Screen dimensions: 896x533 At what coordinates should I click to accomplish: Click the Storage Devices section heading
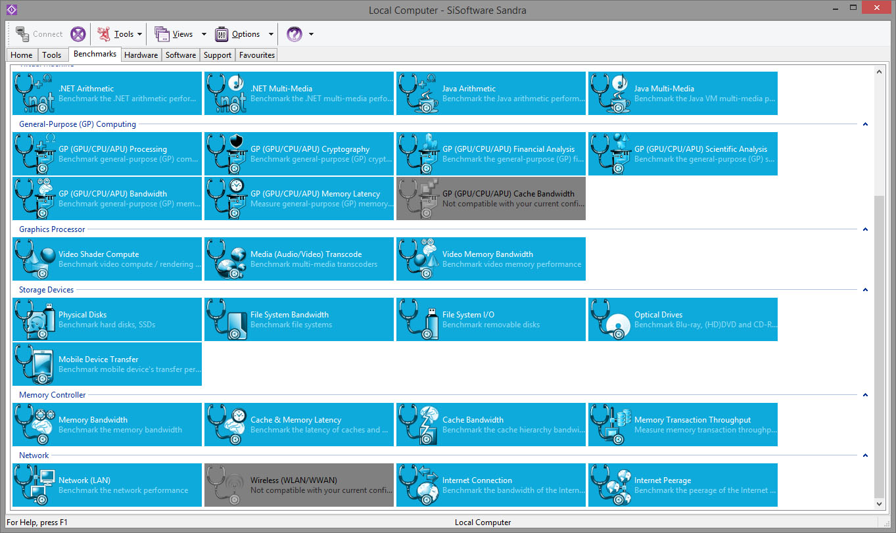coord(47,290)
